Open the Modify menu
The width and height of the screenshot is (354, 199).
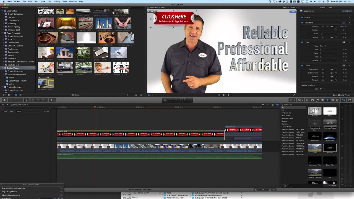pos(57,1)
